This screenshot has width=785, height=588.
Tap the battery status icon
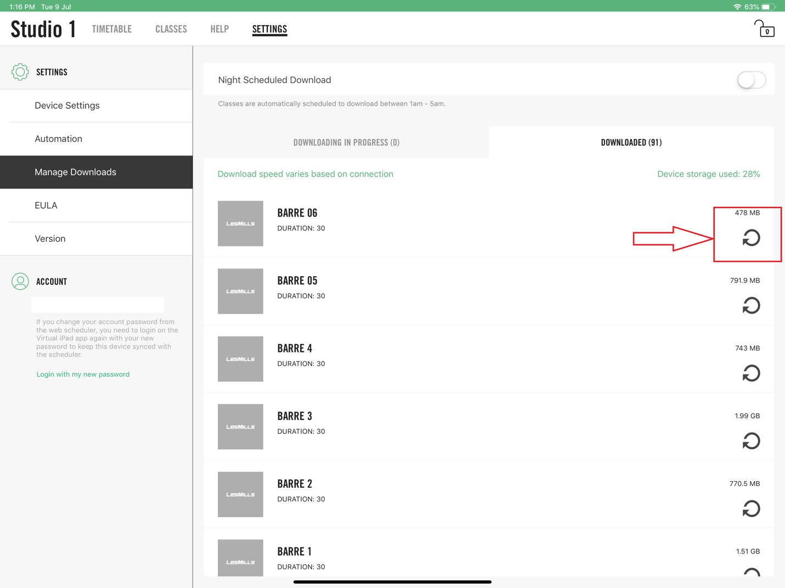pos(769,7)
